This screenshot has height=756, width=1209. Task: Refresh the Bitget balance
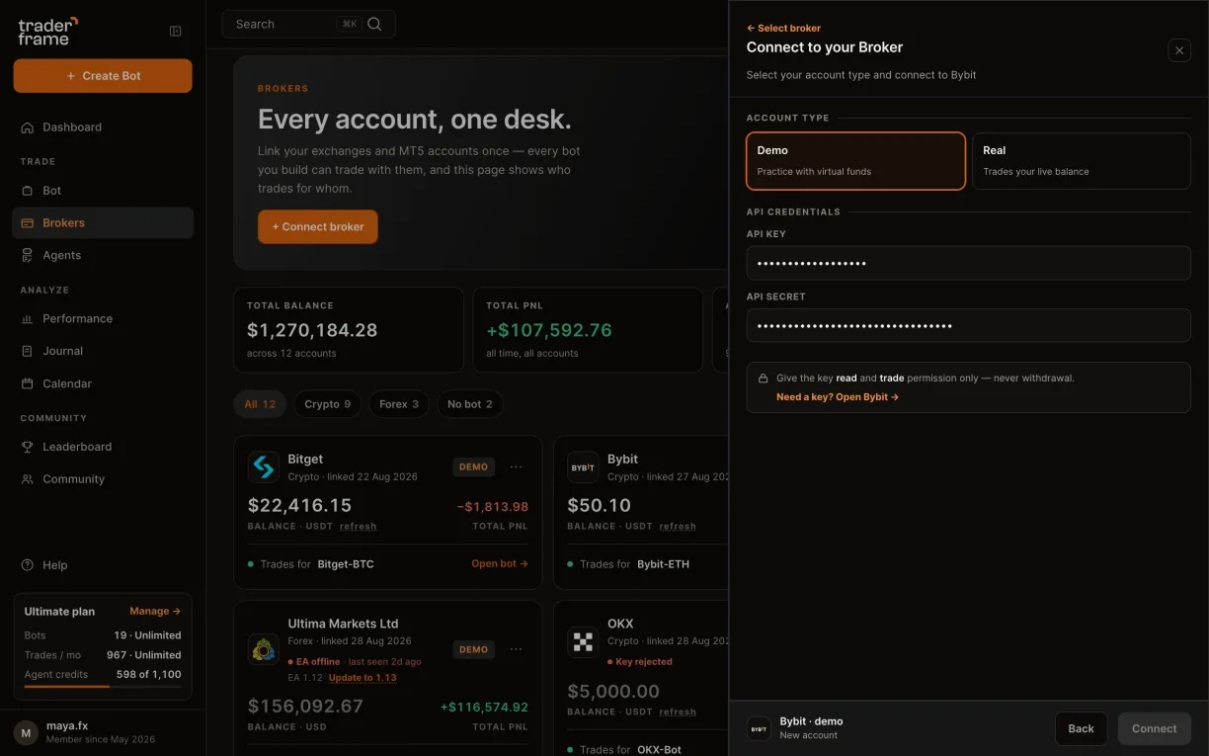click(358, 527)
